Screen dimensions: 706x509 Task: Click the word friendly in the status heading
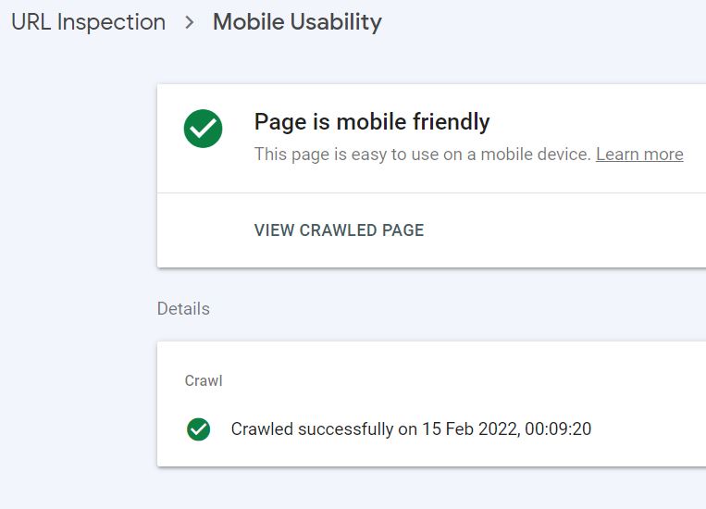[x=452, y=122]
